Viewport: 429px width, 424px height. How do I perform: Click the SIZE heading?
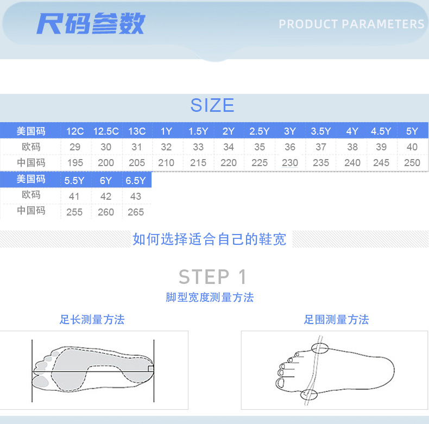coord(212,105)
